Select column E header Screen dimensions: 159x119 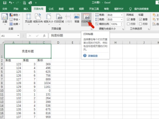73,43
